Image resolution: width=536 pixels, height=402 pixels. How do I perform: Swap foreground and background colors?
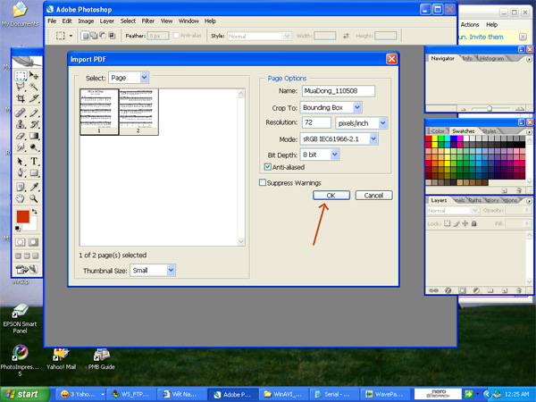(34, 212)
